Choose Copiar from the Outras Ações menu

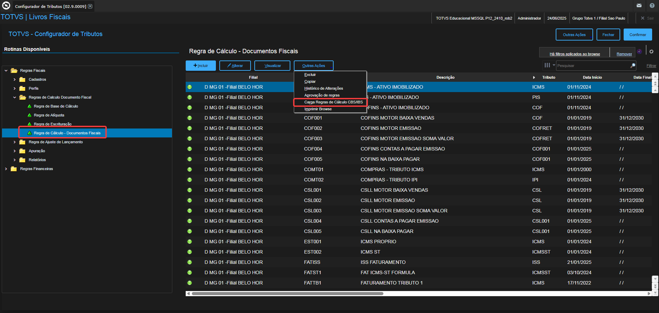[x=310, y=81]
